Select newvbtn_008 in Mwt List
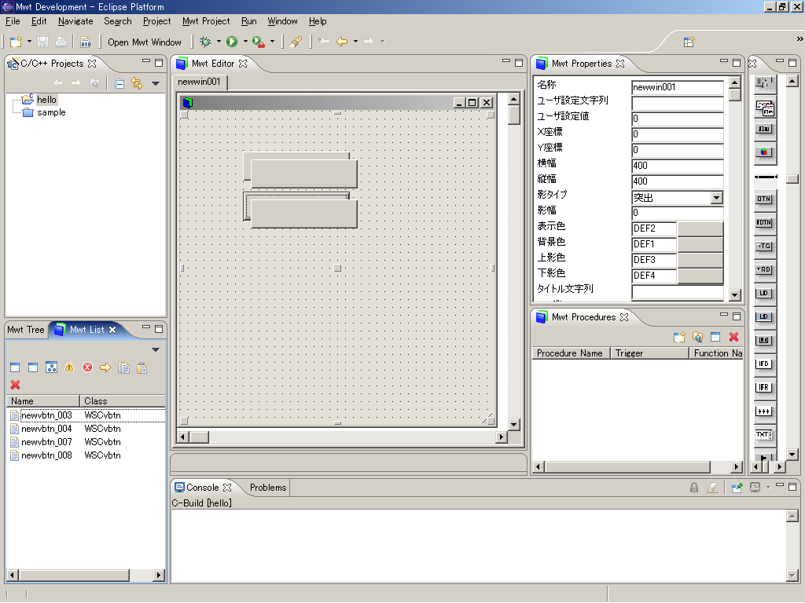The image size is (805, 603). pyautogui.click(x=46, y=455)
